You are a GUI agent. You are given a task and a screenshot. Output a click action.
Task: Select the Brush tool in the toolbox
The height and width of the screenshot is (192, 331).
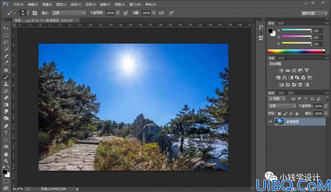point(6,77)
